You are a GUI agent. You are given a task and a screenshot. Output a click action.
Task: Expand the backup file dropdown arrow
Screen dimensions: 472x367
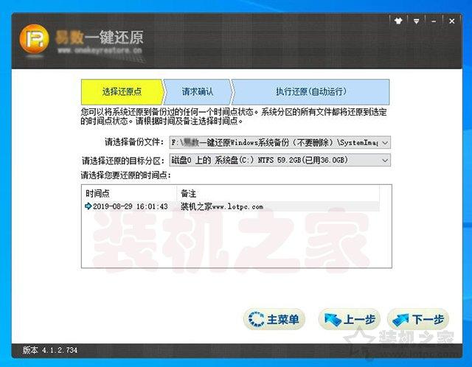click(385, 142)
